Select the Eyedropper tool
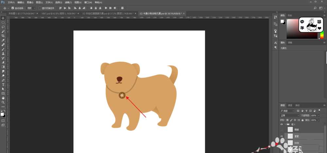The width and height of the screenshot is (327, 153). coord(3,40)
